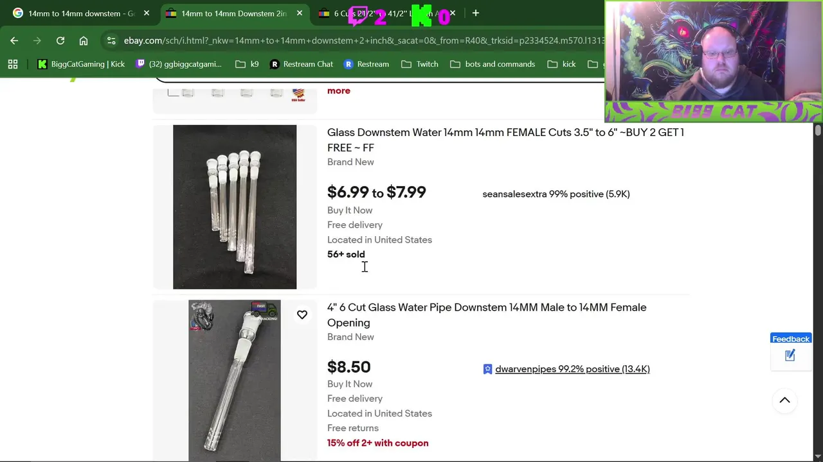Open the apps grid icon in bookmarks bar
Screen dimensions: 823x462
click(13, 64)
